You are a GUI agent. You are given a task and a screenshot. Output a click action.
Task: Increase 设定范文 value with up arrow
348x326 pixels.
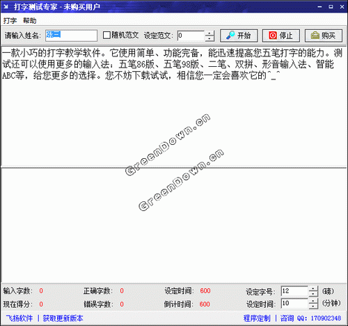209,33
